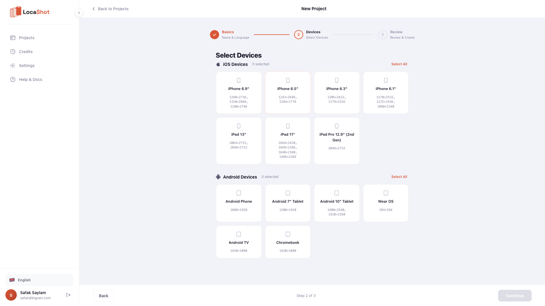Click the Apple icon beside iOS Devices
The image size is (545, 306).
click(218, 64)
